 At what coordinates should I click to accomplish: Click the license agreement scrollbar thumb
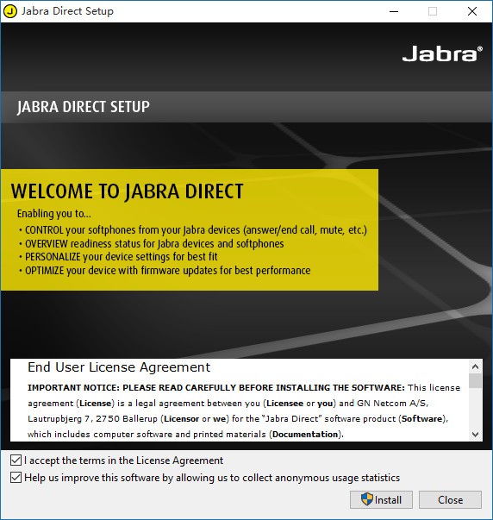[475, 380]
